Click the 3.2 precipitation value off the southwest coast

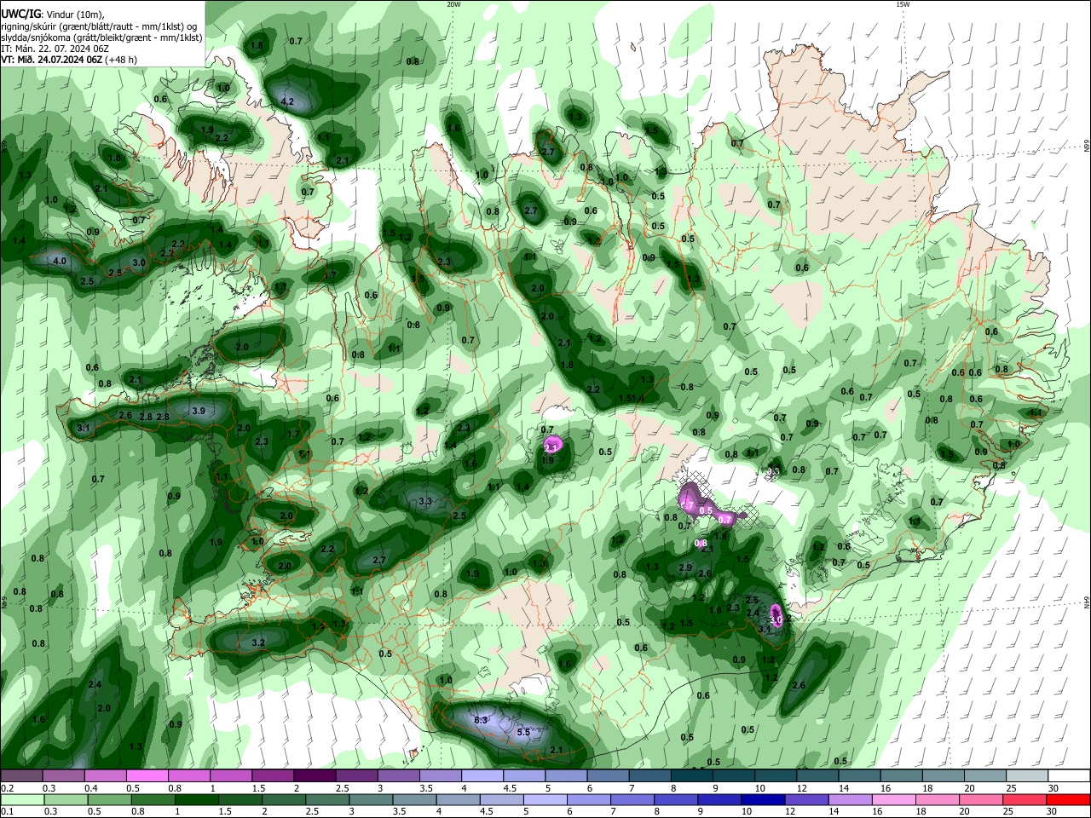tap(259, 642)
